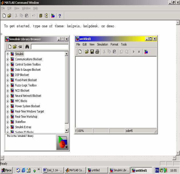This screenshot has width=180, height=174.
Task: Select Stateflow tree item
Action: pos(20,122)
